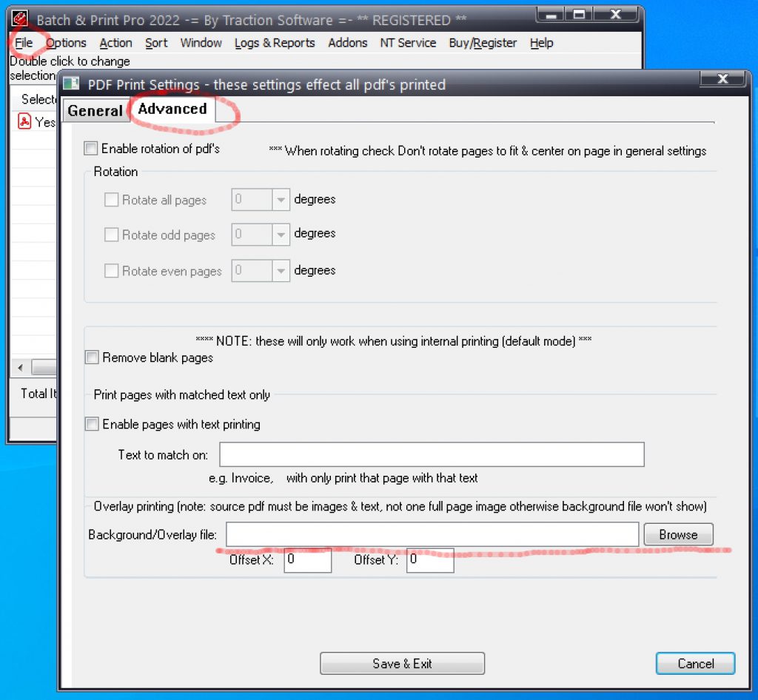
Task: Open the Logs & Reports menu
Action: (275, 43)
